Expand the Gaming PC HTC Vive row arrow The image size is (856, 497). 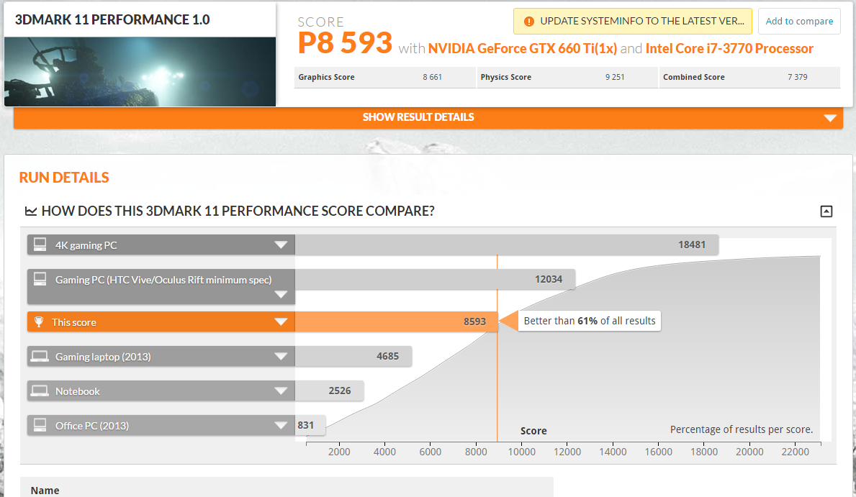point(281,295)
